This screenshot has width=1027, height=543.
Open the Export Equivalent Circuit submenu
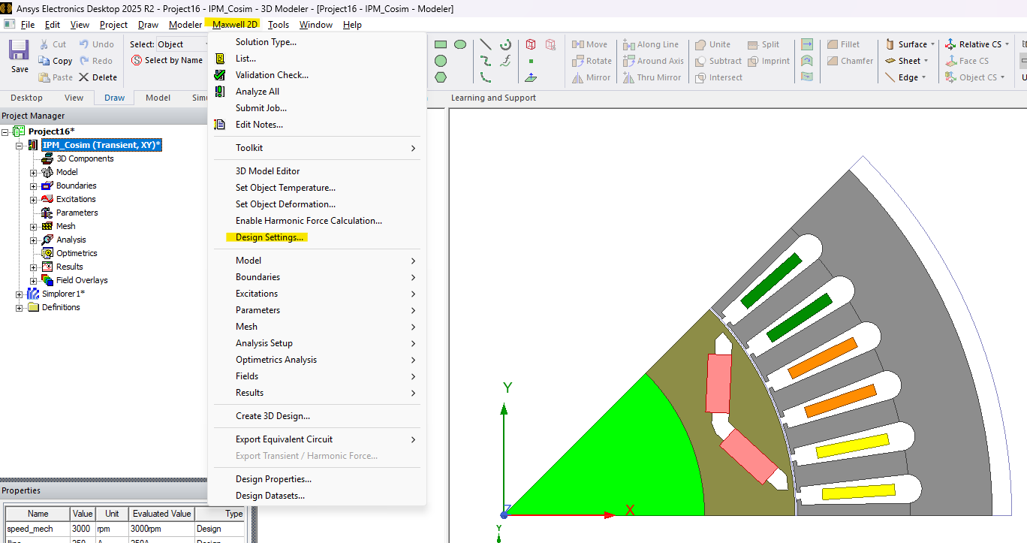coord(317,439)
